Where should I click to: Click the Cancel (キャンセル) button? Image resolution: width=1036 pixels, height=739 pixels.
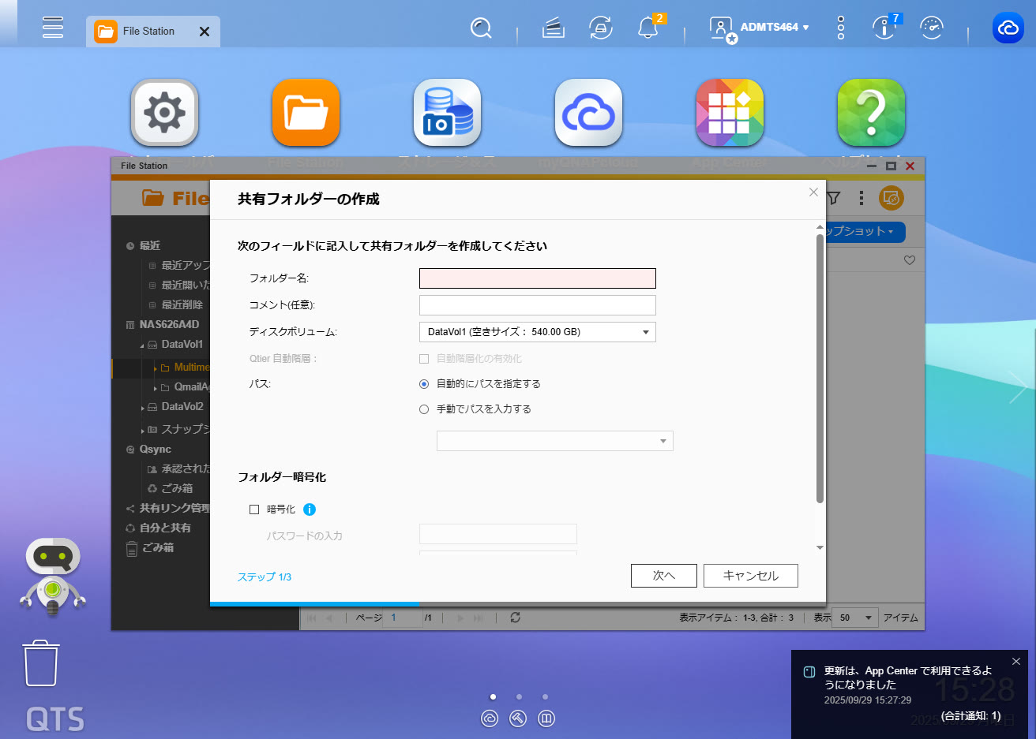(750, 576)
